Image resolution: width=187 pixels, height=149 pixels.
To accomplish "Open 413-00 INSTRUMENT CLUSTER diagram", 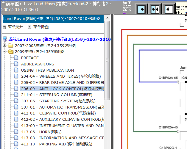I will coord(63,126).
